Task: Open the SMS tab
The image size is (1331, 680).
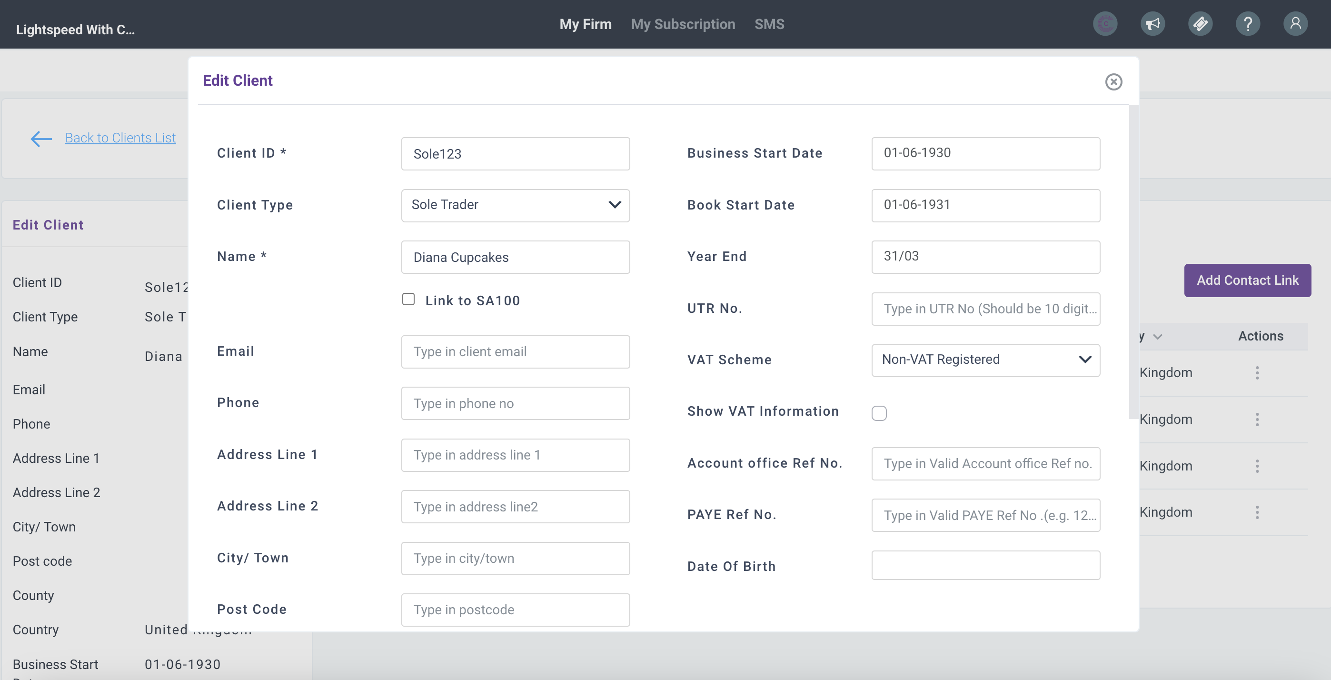Action: [769, 24]
